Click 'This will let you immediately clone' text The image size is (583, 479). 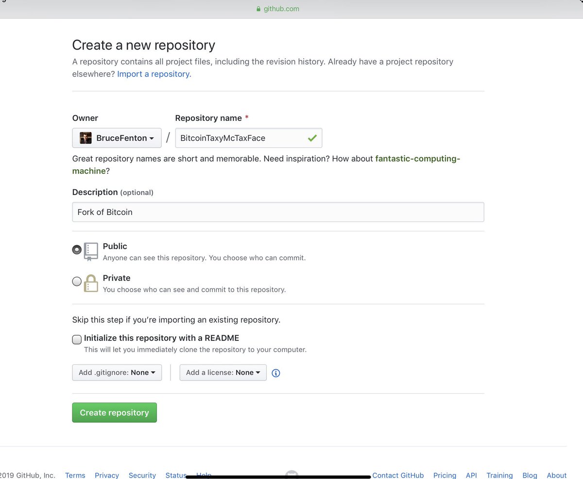click(195, 349)
